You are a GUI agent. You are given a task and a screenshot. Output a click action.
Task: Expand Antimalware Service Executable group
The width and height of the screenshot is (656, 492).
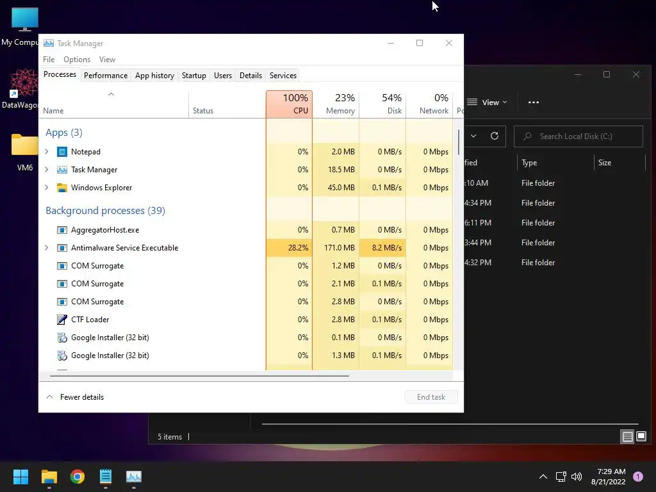point(47,248)
